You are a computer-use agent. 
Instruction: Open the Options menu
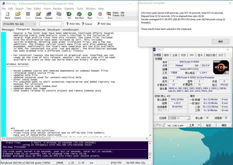pos(69,9)
